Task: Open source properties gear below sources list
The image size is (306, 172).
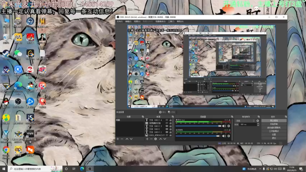Action: tap(156, 139)
